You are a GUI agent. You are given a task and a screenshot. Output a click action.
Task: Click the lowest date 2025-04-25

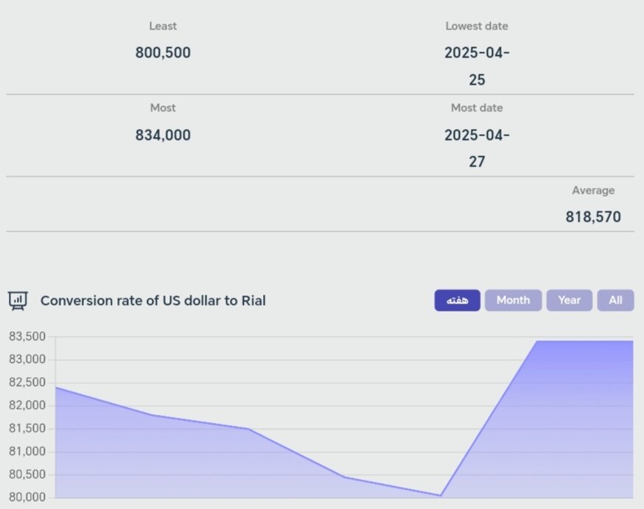477,66
